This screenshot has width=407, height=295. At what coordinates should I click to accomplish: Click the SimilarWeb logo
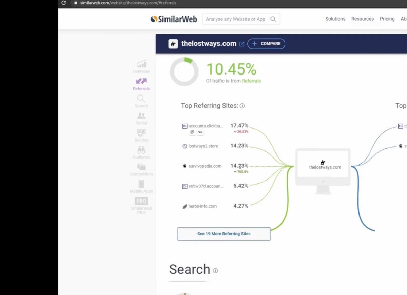pos(174,19)
